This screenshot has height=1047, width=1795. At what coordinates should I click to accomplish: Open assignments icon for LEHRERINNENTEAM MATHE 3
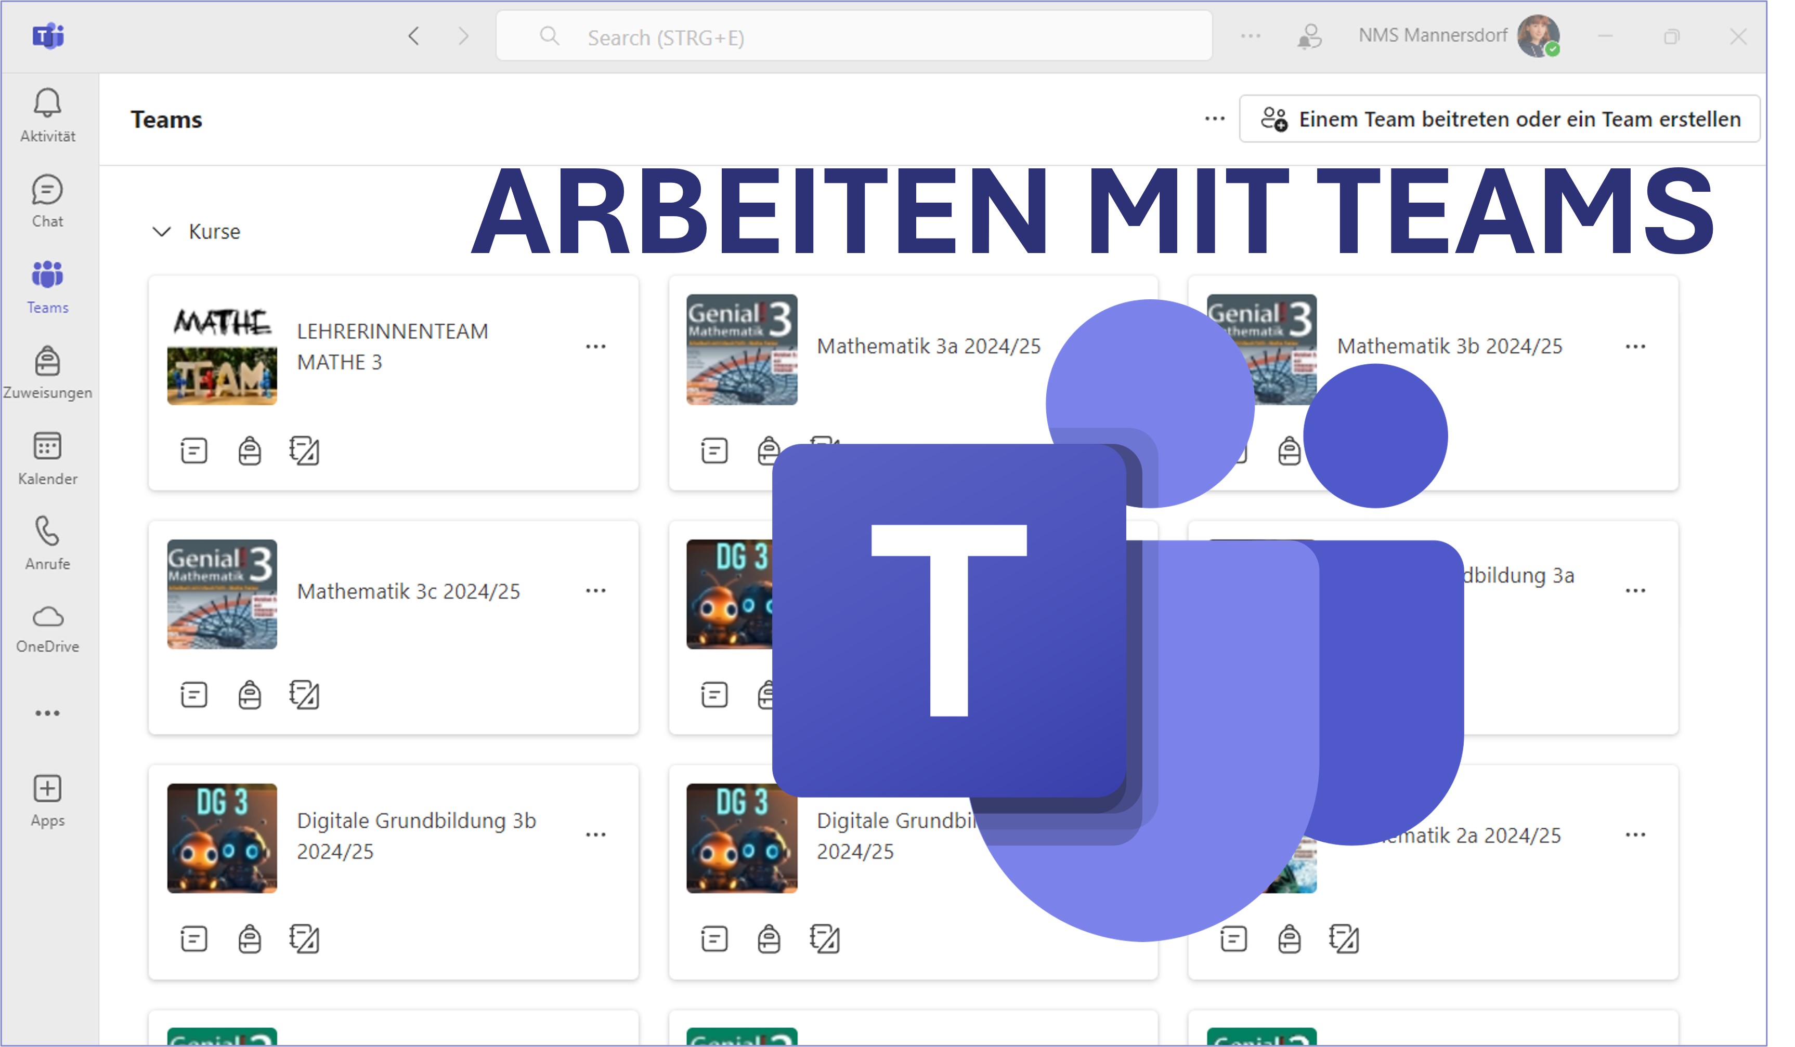(249, 451)
